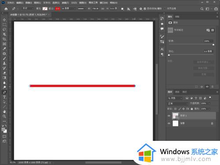This screenshot has width=220, height=165.
Task: Open search with the magnifier icon
Action: pos(202,9)
